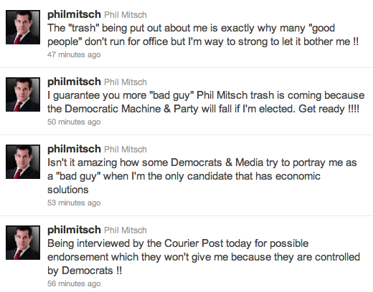This screenshot has width=373, height=292.
Task: Click the "50 minutes ago" timestamp
Action: pyautogui.click(x=74, y=122)
